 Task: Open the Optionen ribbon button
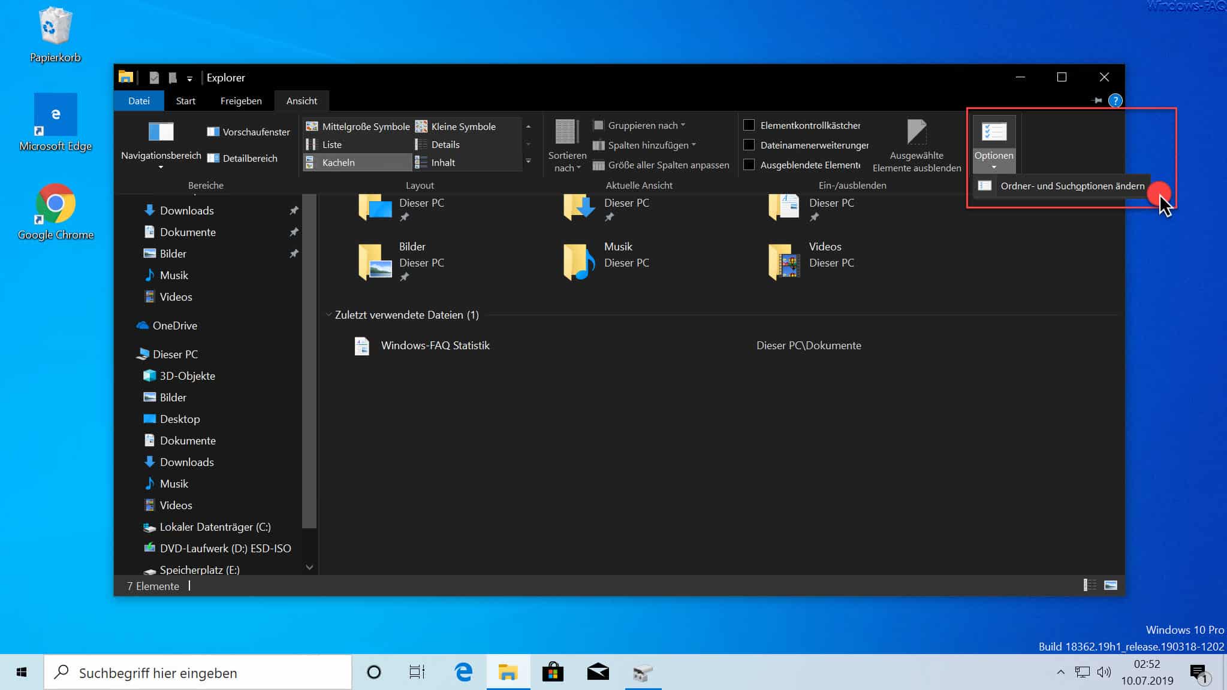click(993, 143)
